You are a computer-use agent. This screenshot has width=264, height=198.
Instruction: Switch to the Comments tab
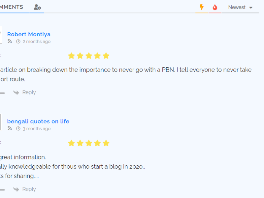[x=12, y=7]
